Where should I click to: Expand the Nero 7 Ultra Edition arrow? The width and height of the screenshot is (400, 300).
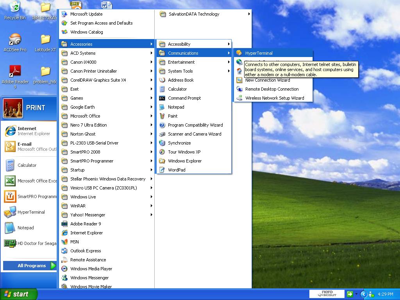(x=151, y=125)
